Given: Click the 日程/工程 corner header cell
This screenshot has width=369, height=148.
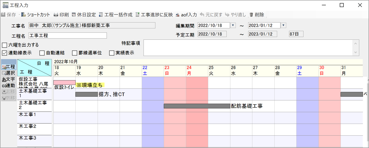Looking at the screenshot, I should [x=34, y=67].
